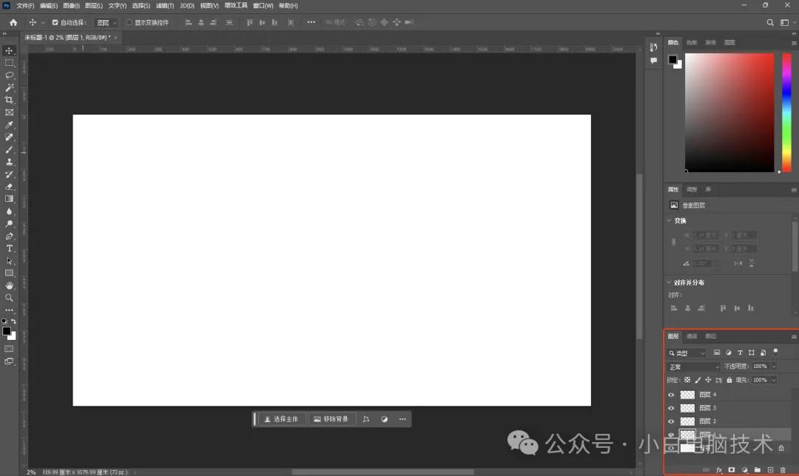
Task: Click the 移除背景 button
Action: pos(331,419)
